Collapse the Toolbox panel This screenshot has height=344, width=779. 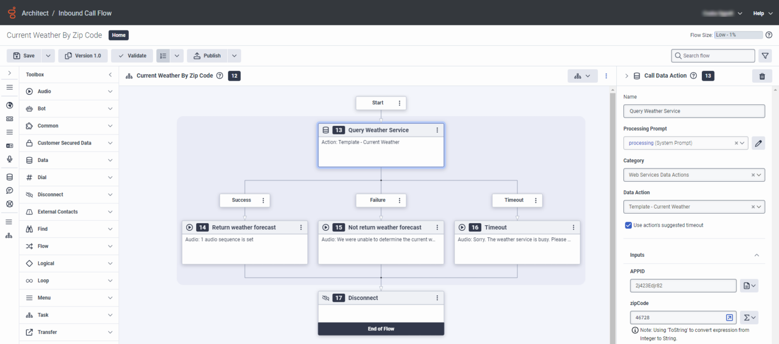[x=110, y=75]
